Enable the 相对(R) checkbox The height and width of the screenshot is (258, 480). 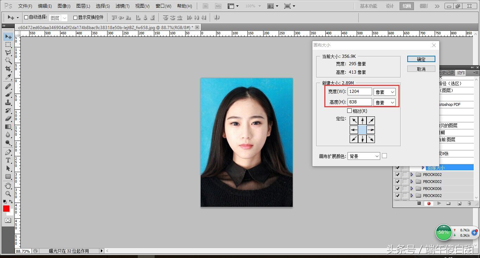coord(349,111)
